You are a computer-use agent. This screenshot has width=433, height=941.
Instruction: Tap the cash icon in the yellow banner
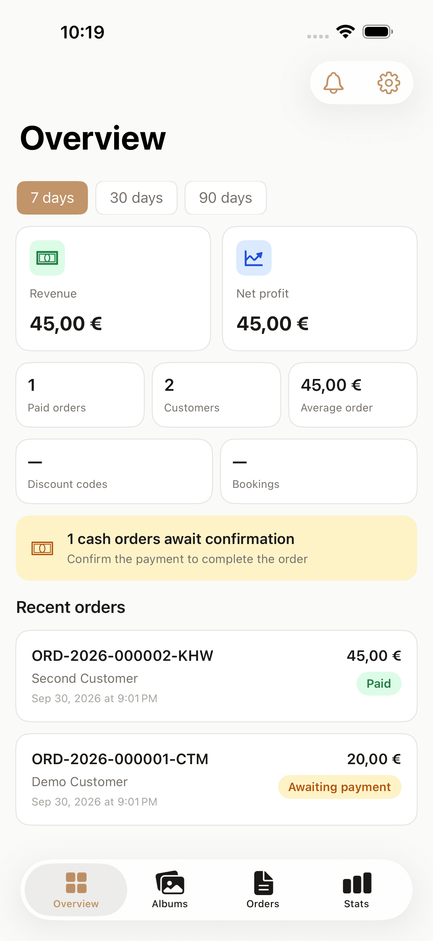point(42,548)
